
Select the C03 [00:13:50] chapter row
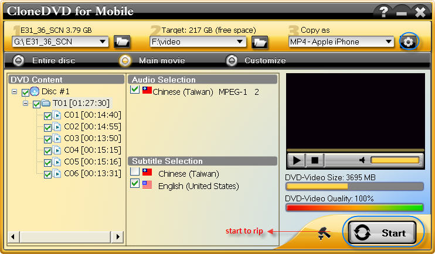coord(93,138)
